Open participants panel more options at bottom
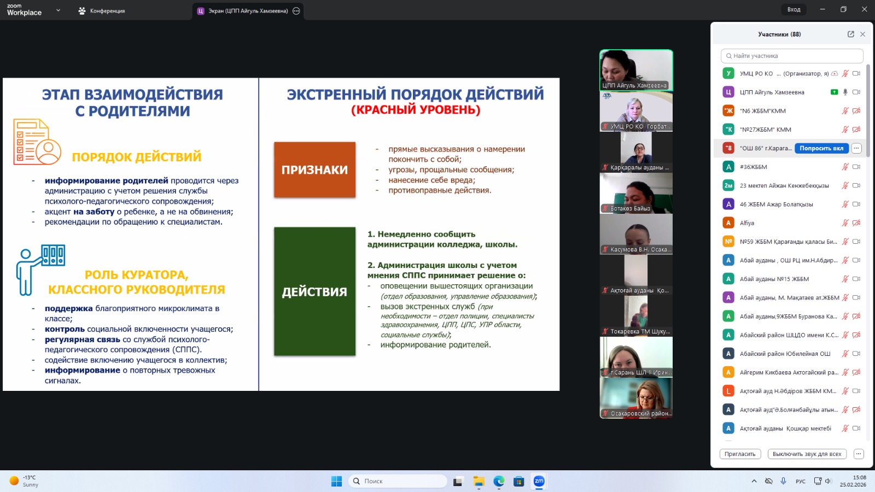 pyautogui.click(x=859, y=454)
